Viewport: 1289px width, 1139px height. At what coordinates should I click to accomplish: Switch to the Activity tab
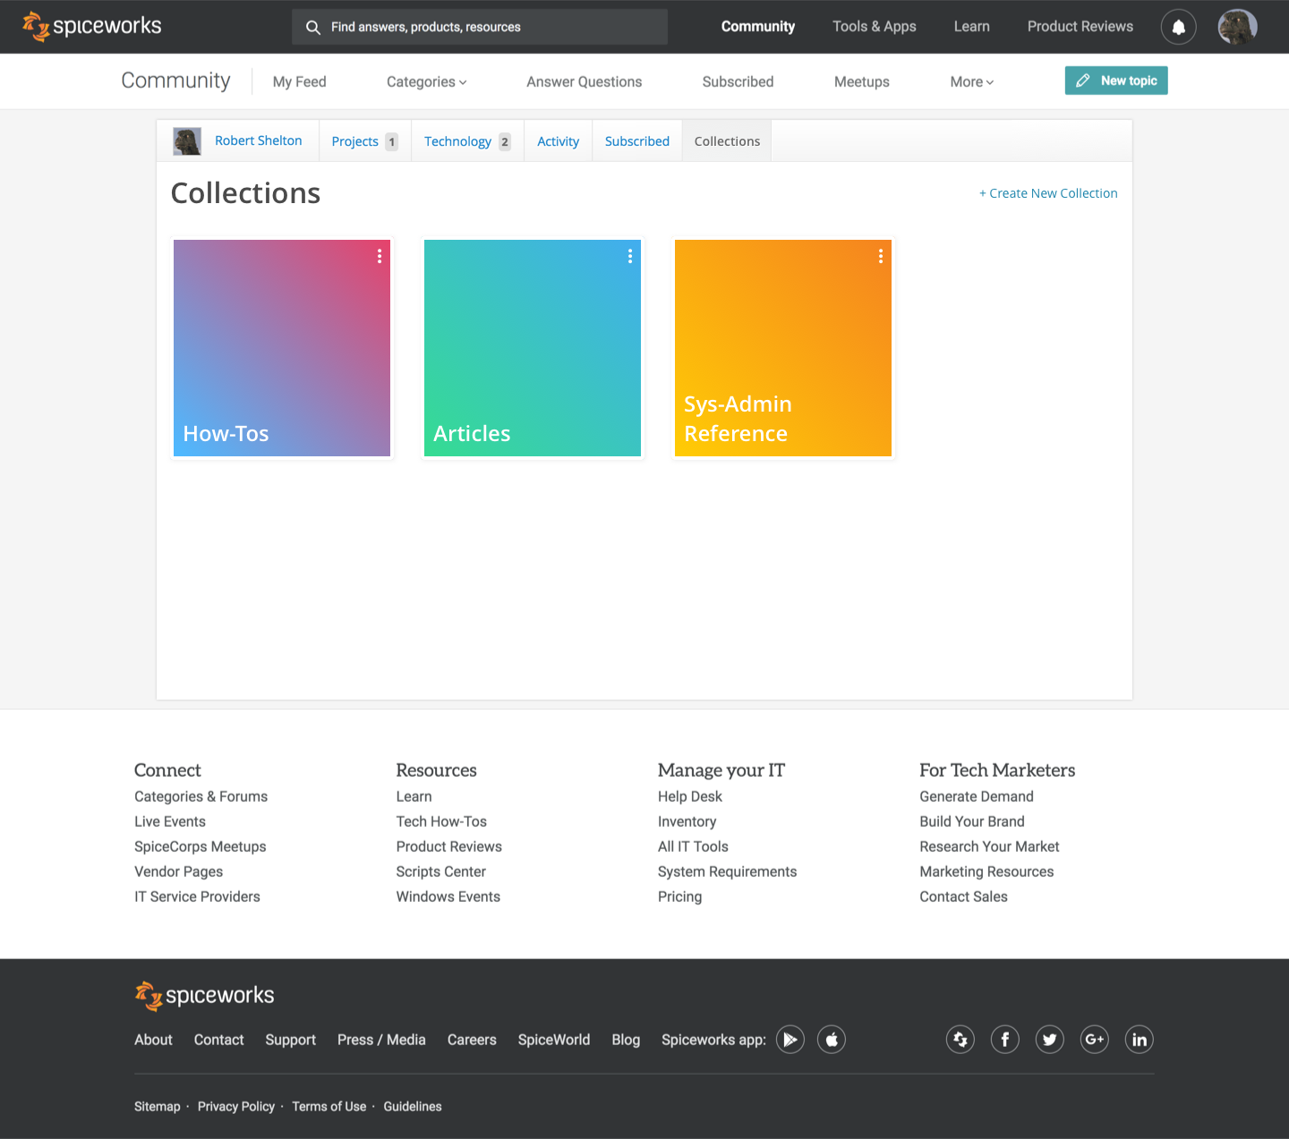coord(558,141)
